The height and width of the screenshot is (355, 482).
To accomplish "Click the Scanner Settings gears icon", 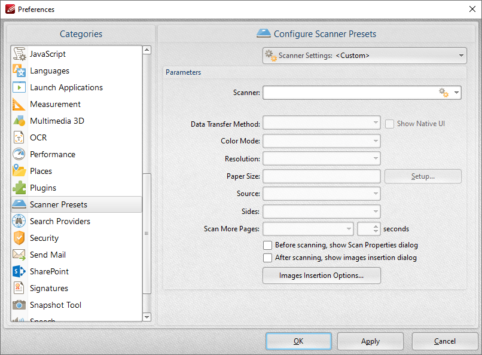I will [271, 56].
